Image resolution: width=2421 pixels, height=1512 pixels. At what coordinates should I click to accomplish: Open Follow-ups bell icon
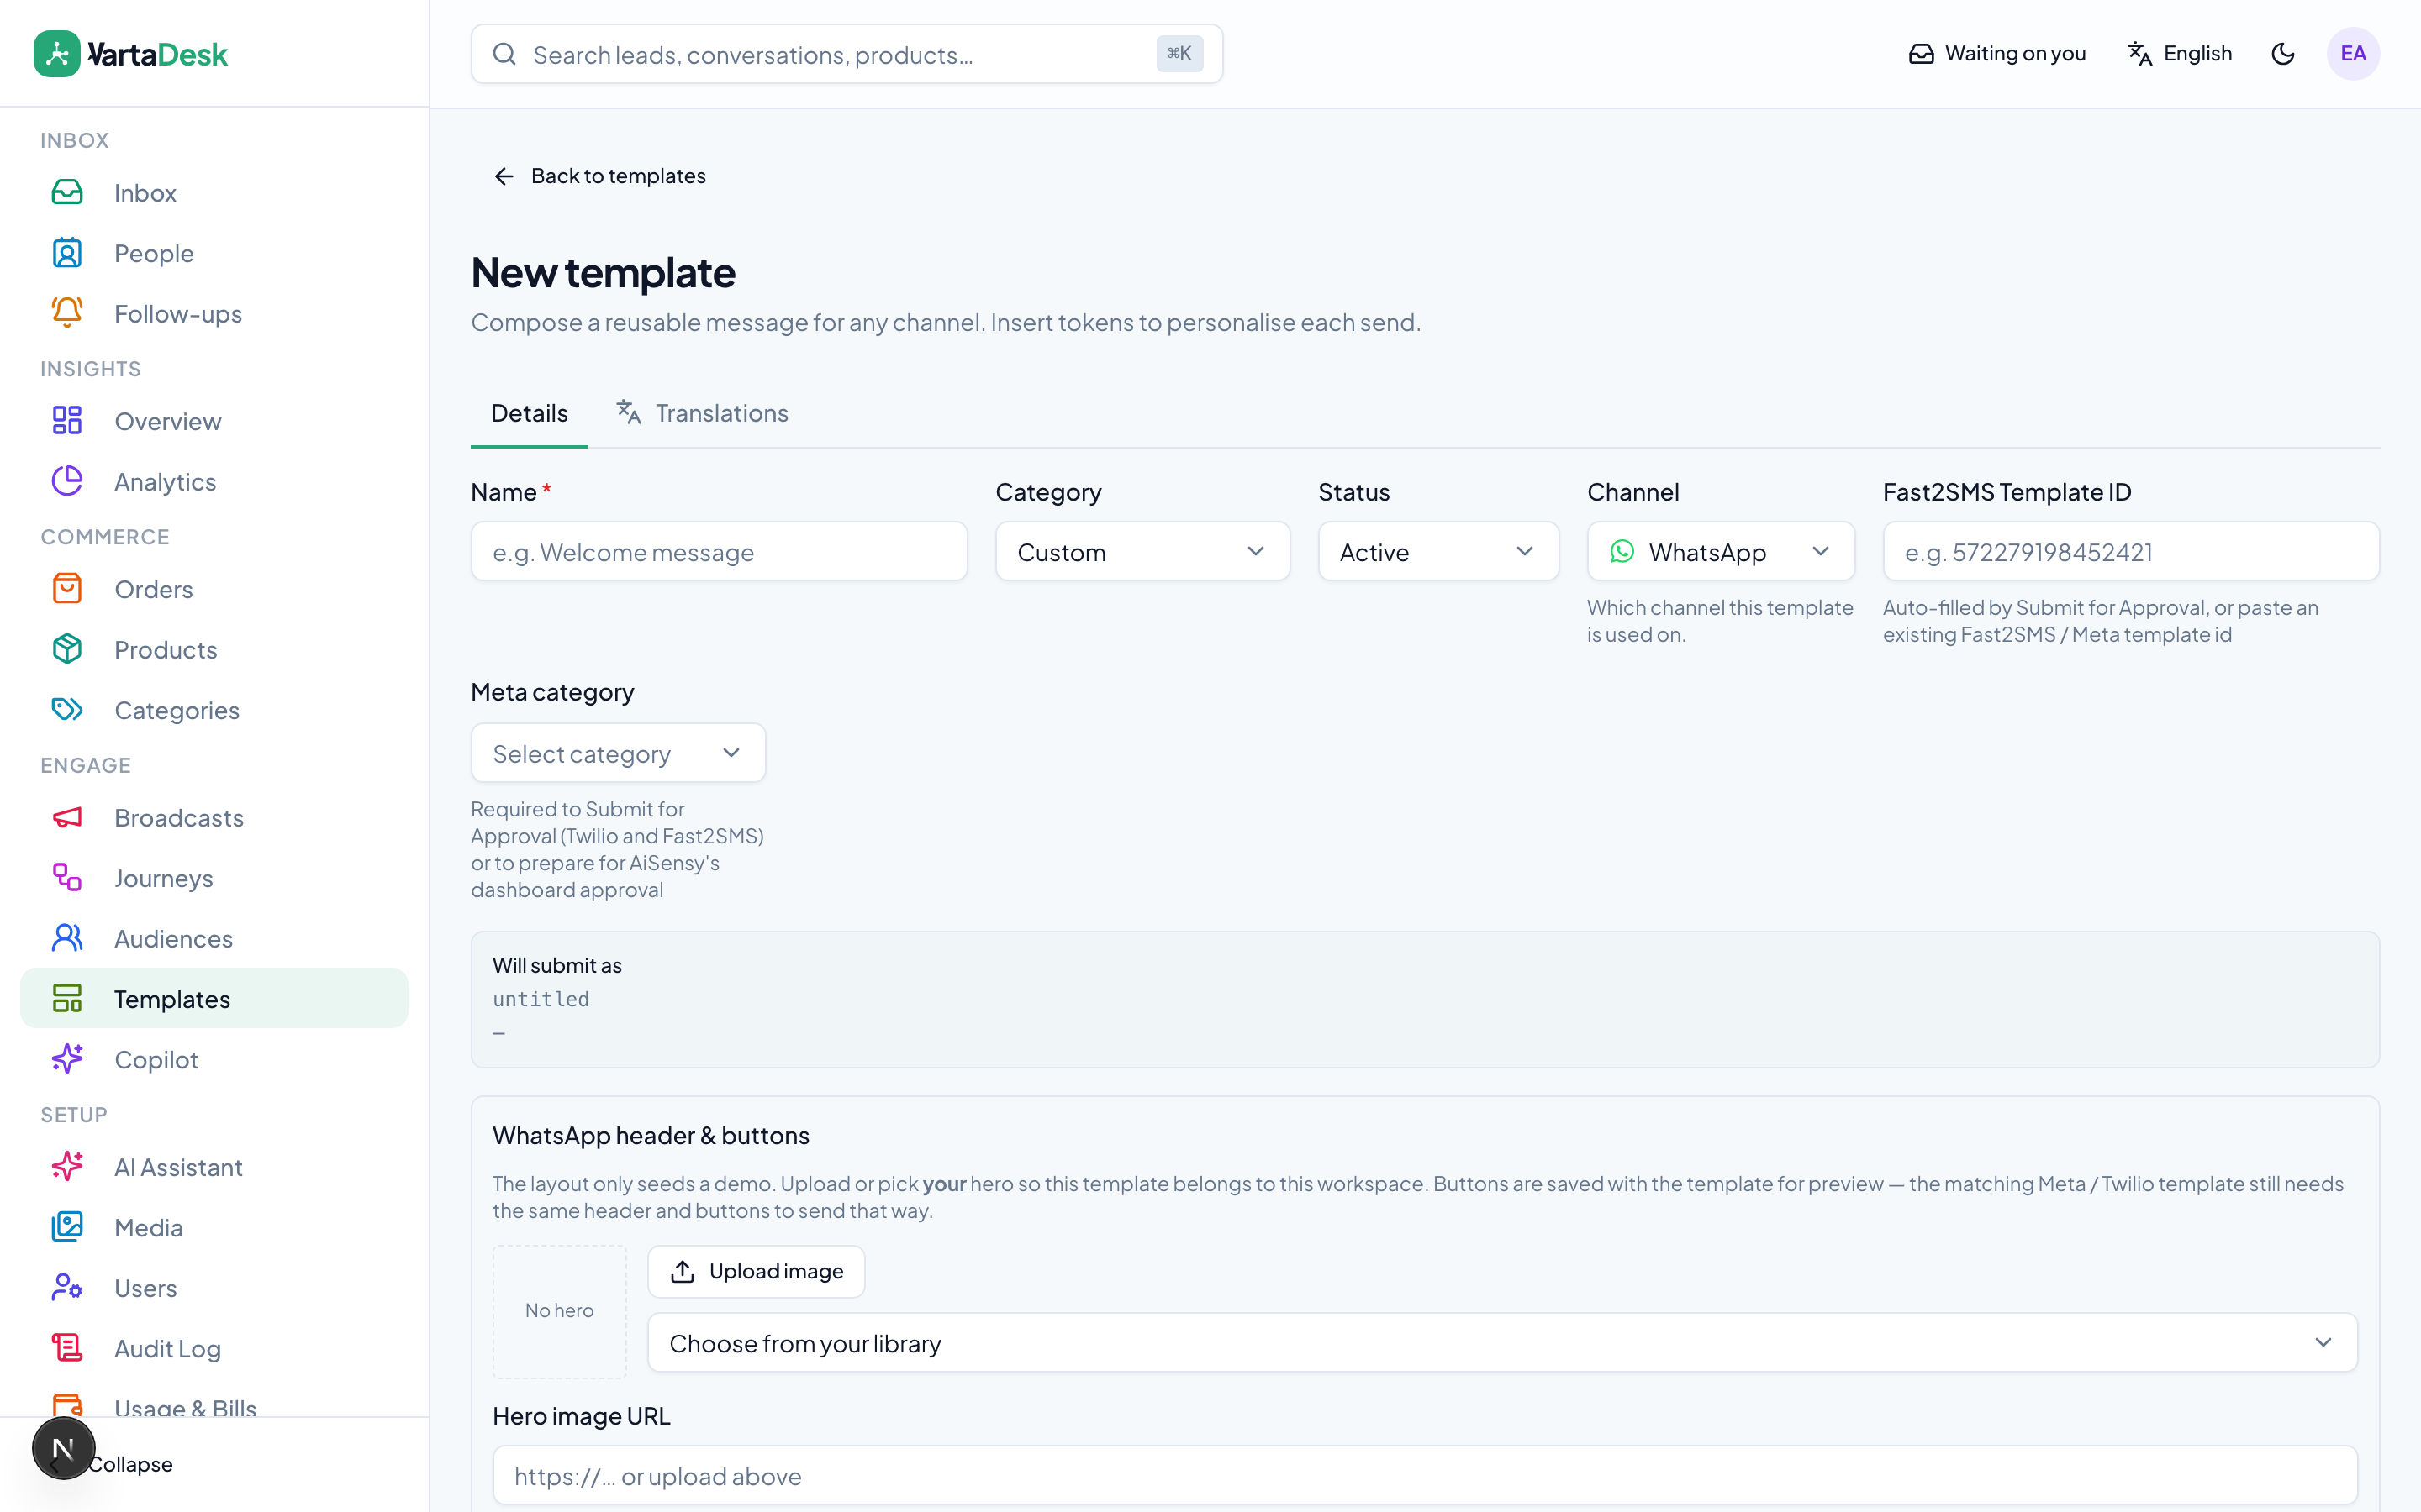point(67,313)
